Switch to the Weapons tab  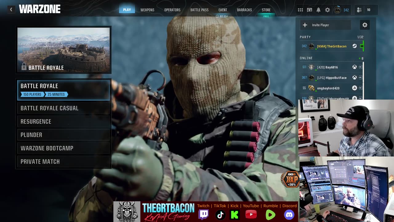147,10
